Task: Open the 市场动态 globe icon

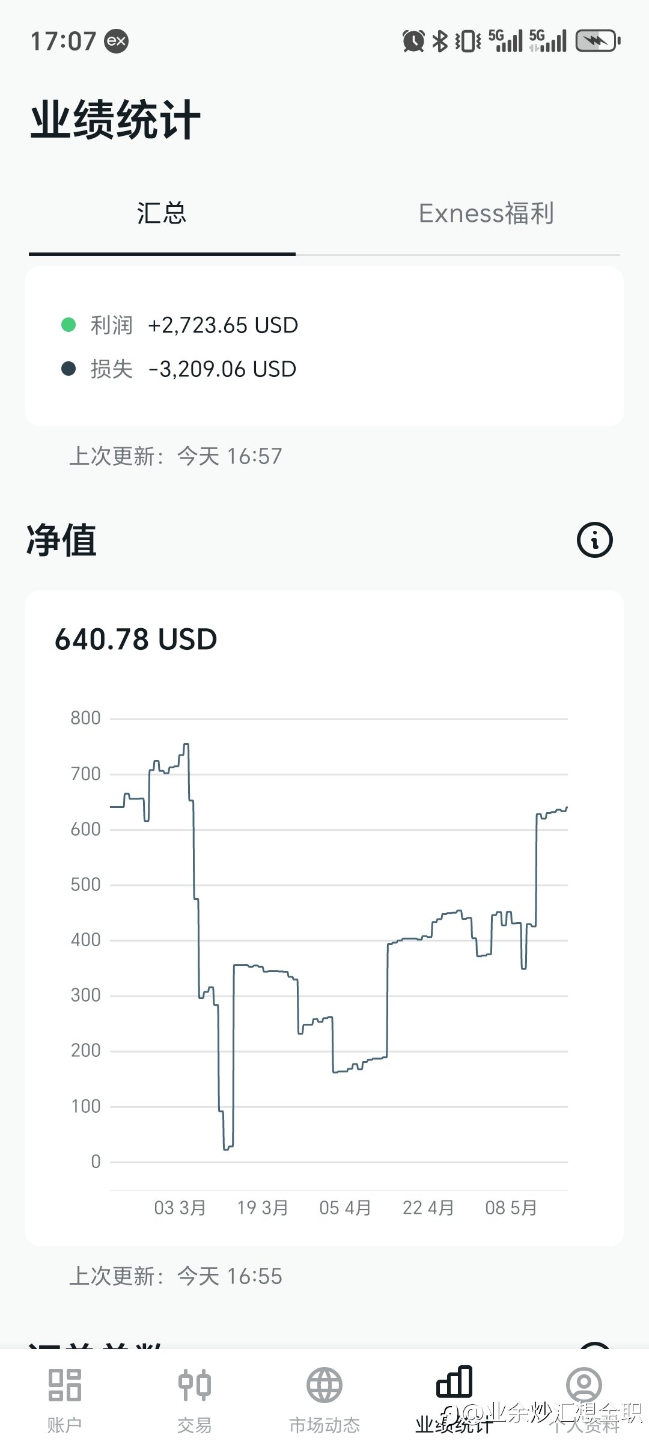Action: coord(324,1384)
